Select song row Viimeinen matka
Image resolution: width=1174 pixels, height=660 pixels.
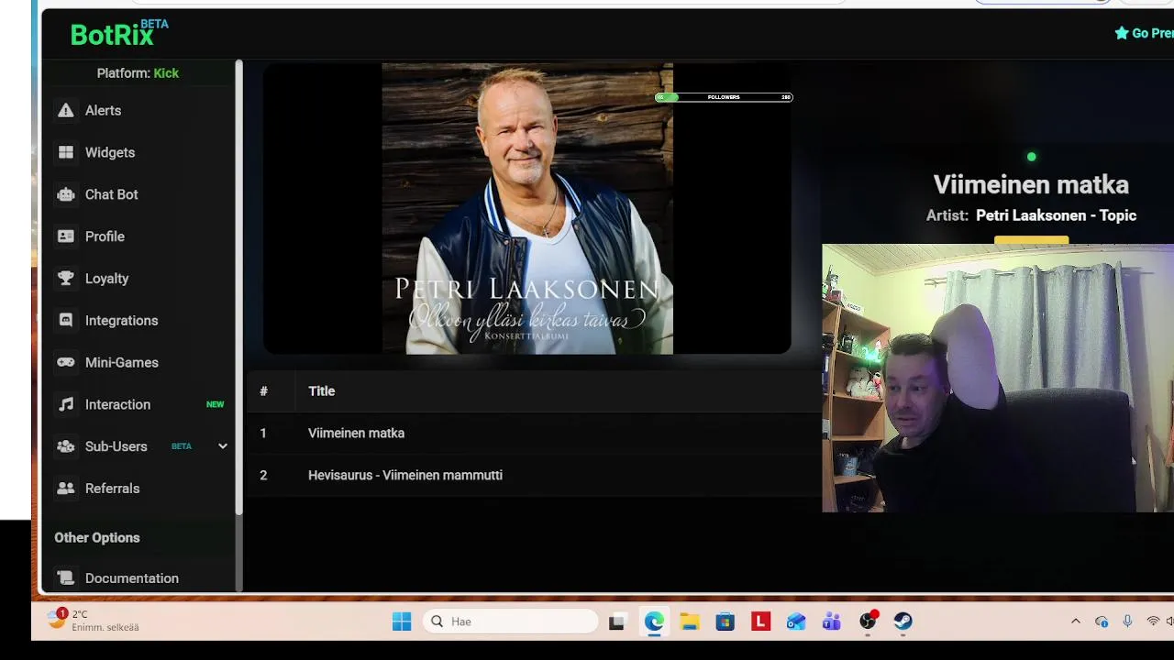coord(534,434)
